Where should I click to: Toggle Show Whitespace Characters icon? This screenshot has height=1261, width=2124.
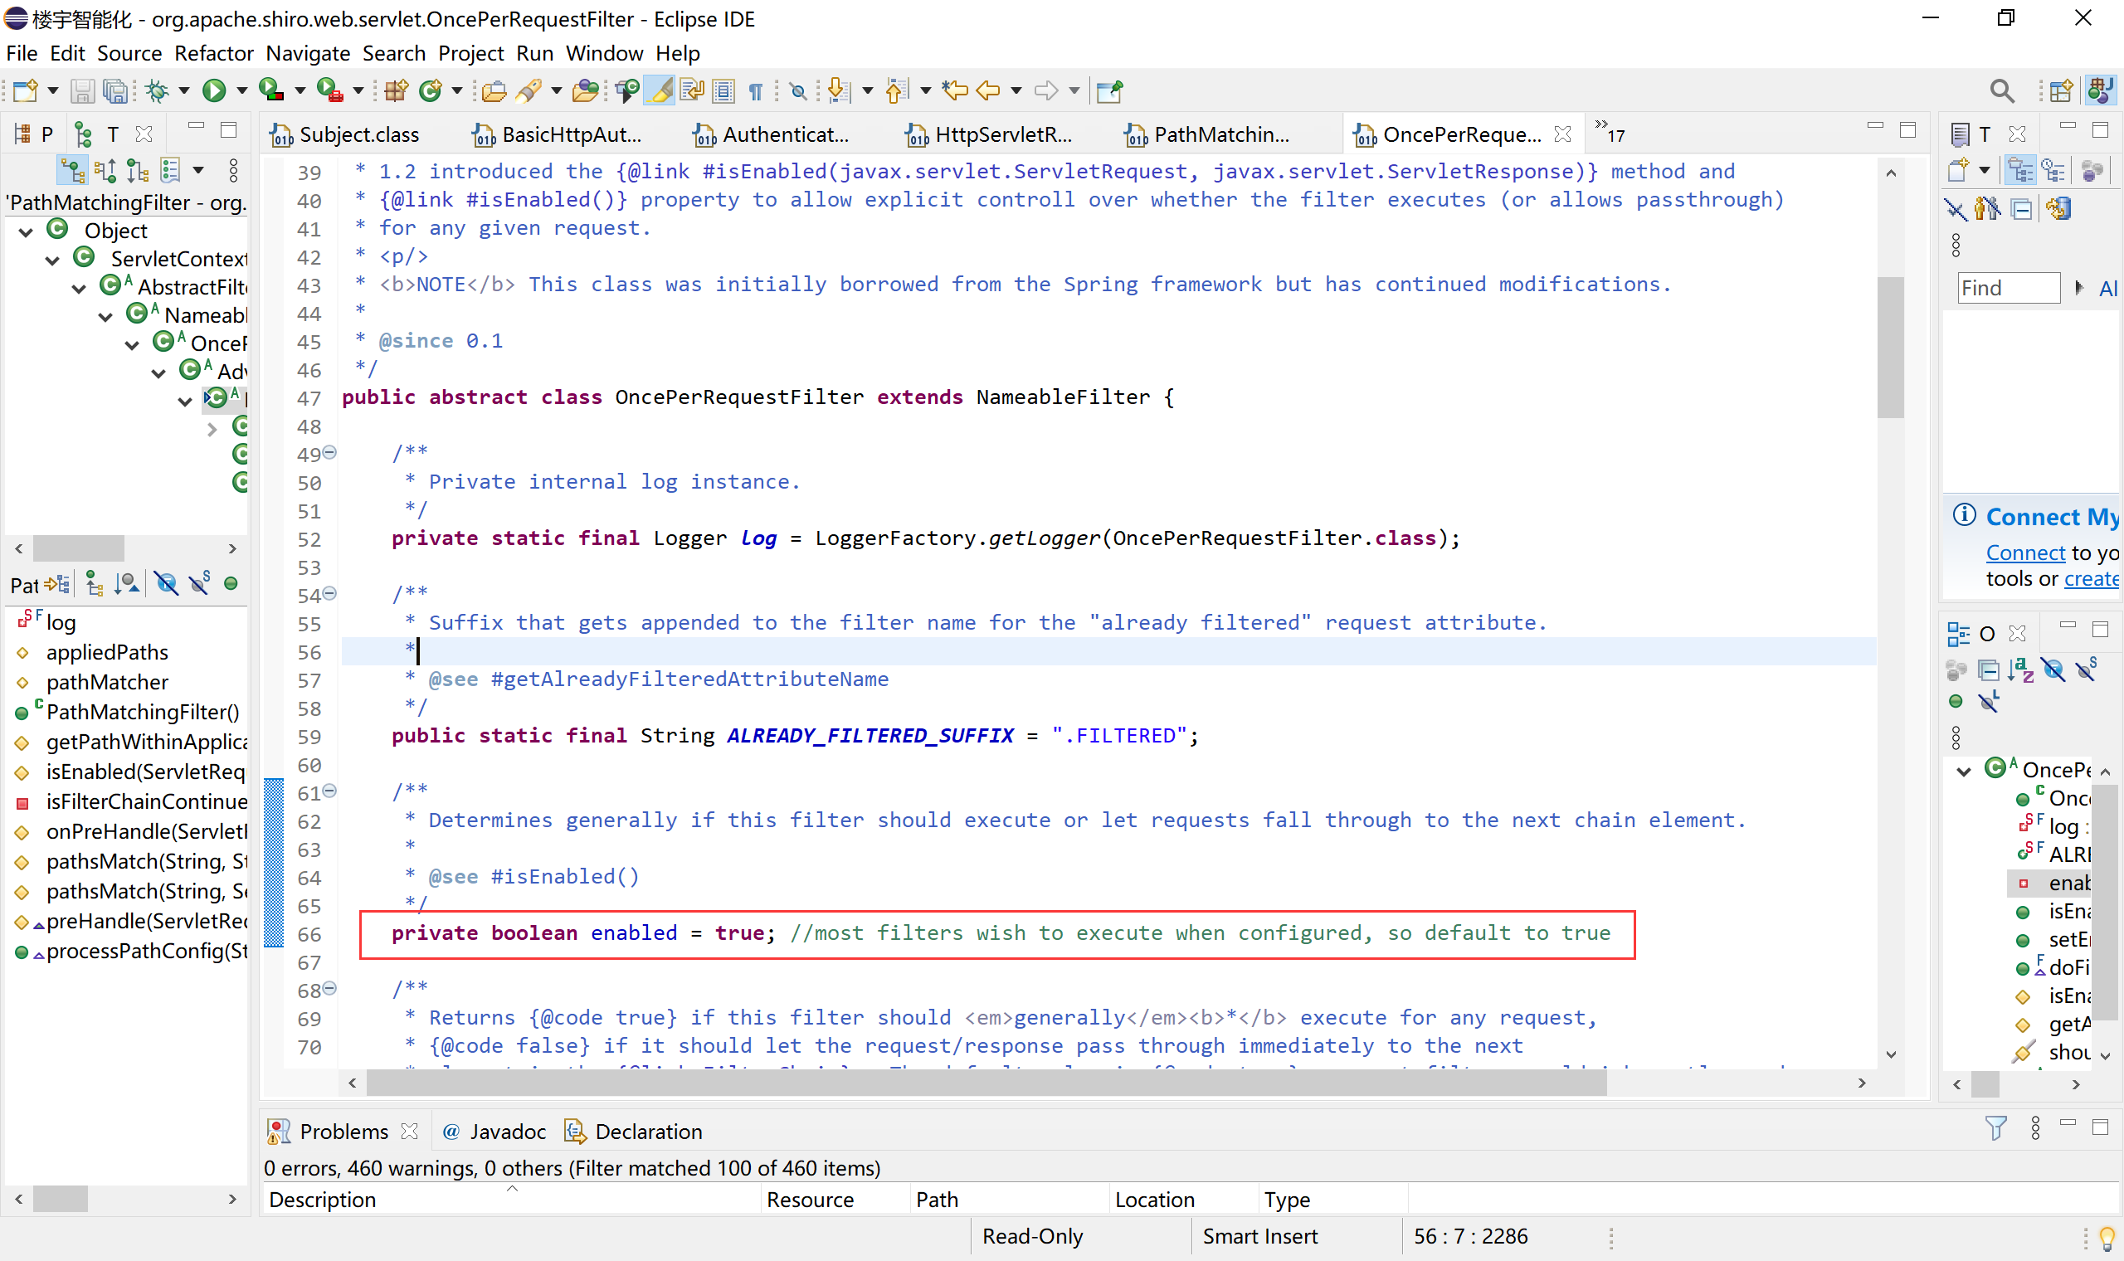click(755, 91)
